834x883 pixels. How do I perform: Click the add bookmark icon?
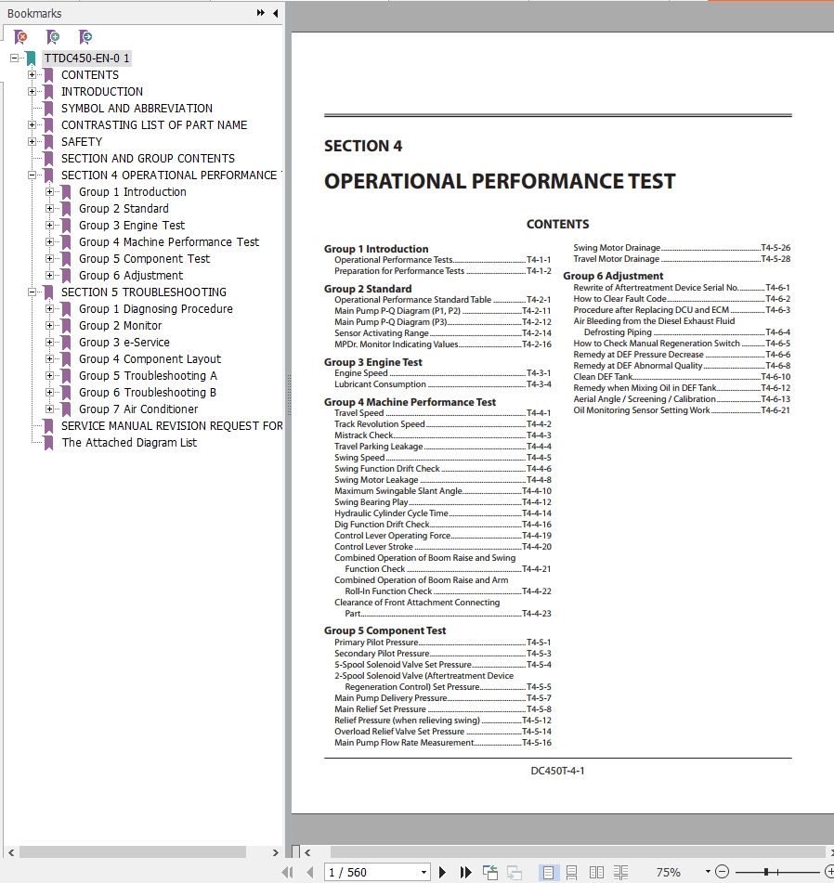53,37
